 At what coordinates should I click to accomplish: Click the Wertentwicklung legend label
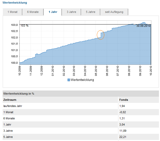[82, 80]
